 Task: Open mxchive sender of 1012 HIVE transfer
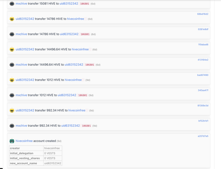pyautogui.click(x=21, y=95)
